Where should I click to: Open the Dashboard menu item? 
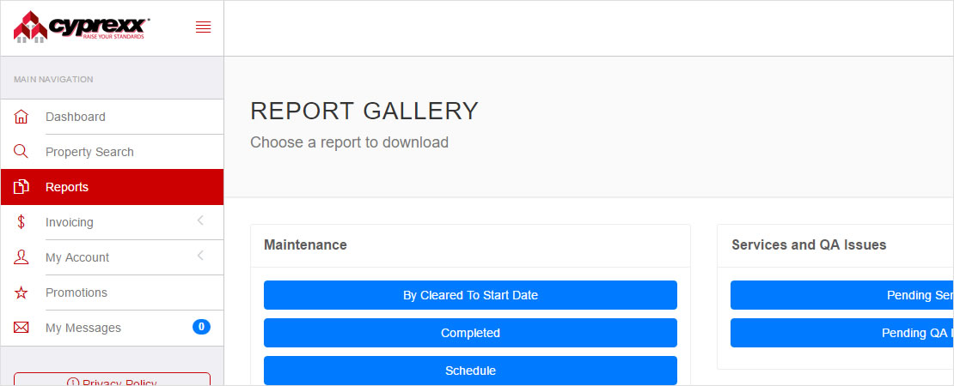76,117
